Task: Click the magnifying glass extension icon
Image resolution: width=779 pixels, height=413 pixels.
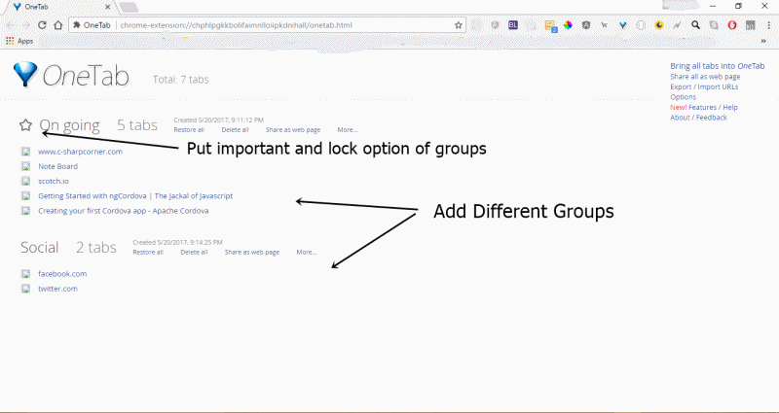Action: click(695, 25)
